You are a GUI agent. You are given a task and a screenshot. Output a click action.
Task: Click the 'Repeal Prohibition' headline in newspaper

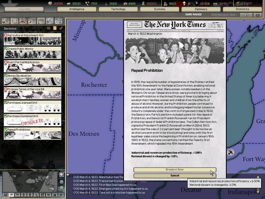coord(147,70)
